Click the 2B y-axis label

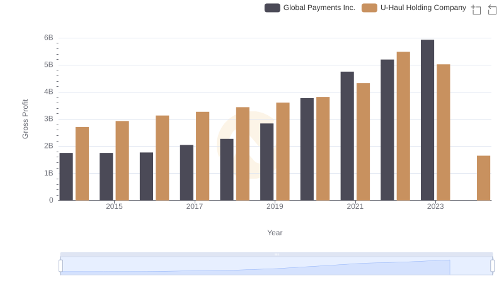[49, 146]
